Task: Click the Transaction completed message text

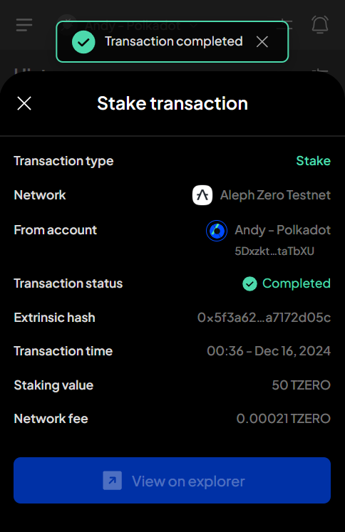Action: point(174,41)
